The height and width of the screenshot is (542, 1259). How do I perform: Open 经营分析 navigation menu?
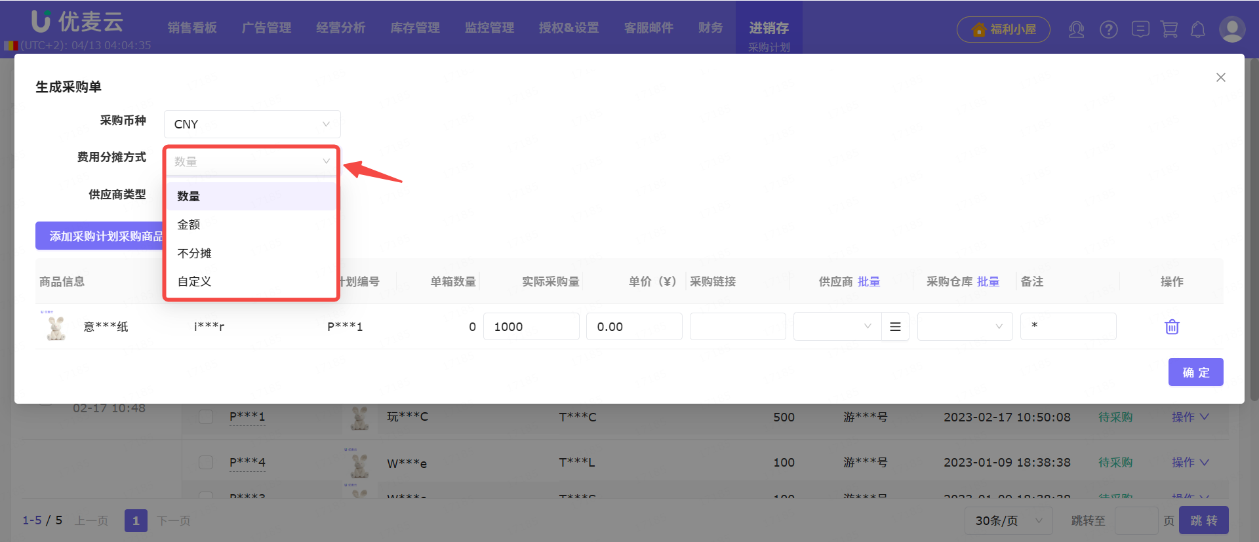tap(340, 28)
